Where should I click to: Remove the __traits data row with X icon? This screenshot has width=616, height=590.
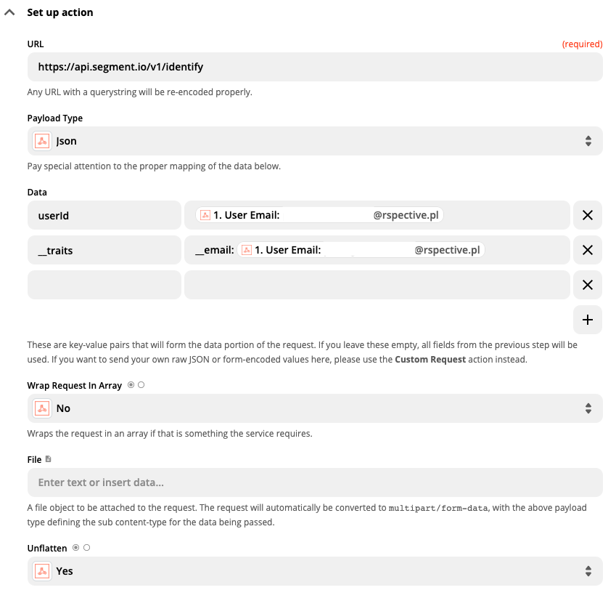click(x=588, y=250)
